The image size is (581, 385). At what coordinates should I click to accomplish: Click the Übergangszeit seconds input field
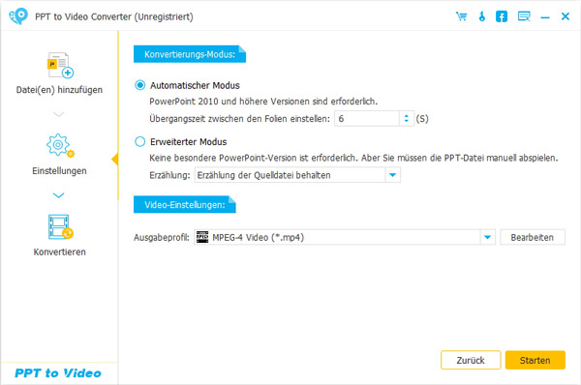click(367, 119)
